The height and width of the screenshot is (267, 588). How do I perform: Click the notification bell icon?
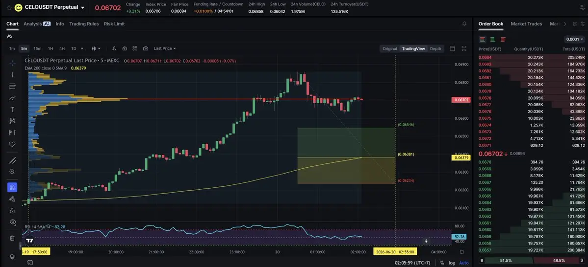(464, 24)
